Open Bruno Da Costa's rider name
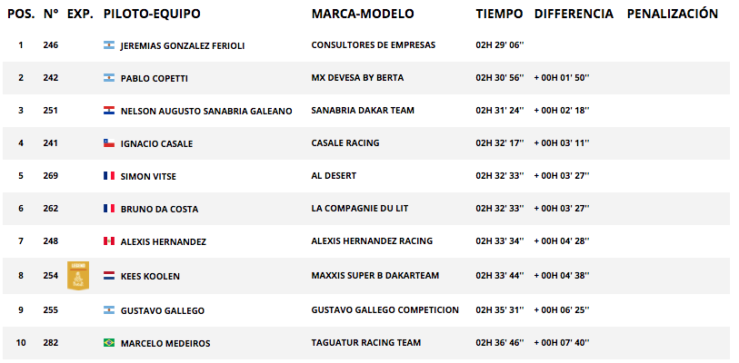The height and width of the screenshot is (363, 739). pyautogui.click(x=159, y=209)
